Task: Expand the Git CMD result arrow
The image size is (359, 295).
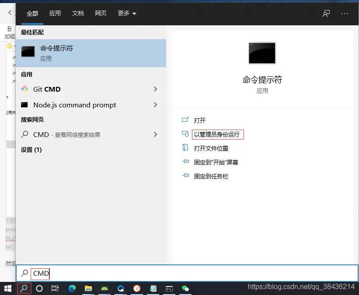Action: [x=156, y=89]
